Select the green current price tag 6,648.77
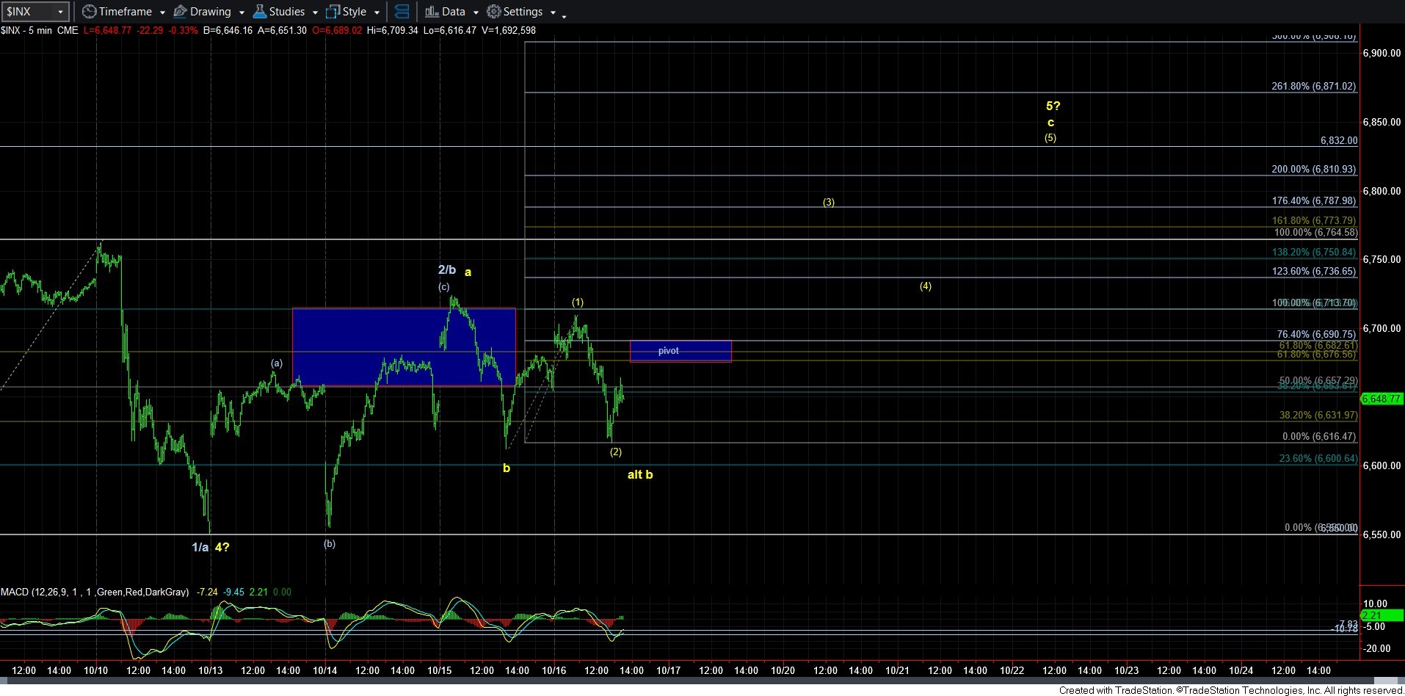Screen dimensions: 1405x696 tap(1381, 399)
